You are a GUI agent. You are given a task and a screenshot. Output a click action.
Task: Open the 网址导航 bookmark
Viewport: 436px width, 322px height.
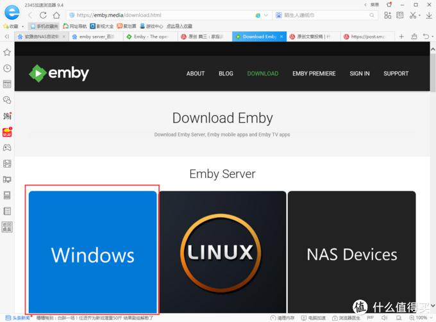[75, 26]
